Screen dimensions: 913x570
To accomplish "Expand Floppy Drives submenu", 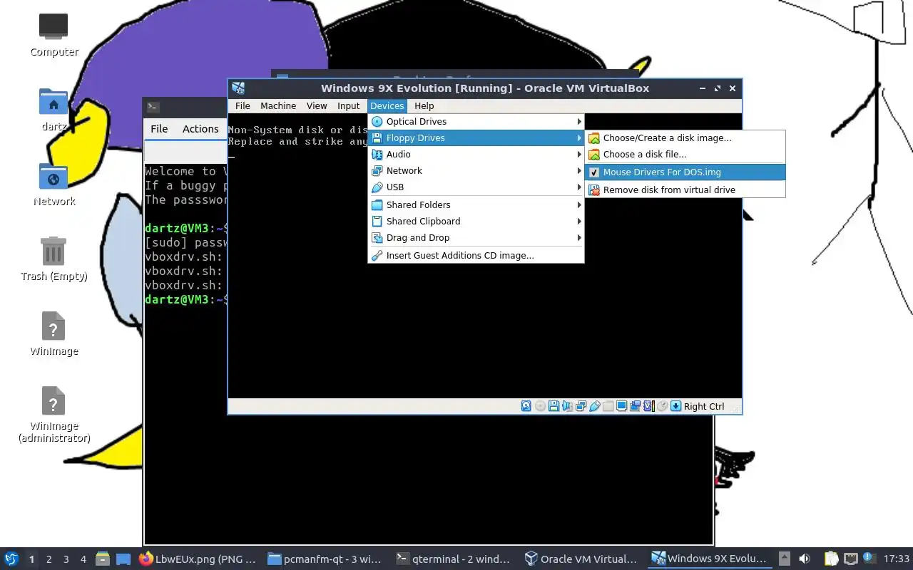I will 476,138.
